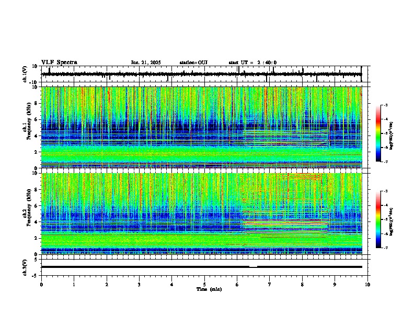Click time axis tick label "3"
Viewport: 414px width, 319px height.
[x=139, y=285]
